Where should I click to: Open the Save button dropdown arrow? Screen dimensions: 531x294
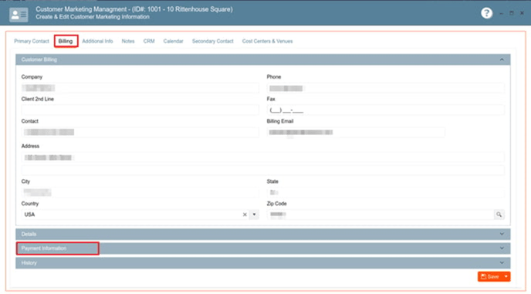[506, 276]
